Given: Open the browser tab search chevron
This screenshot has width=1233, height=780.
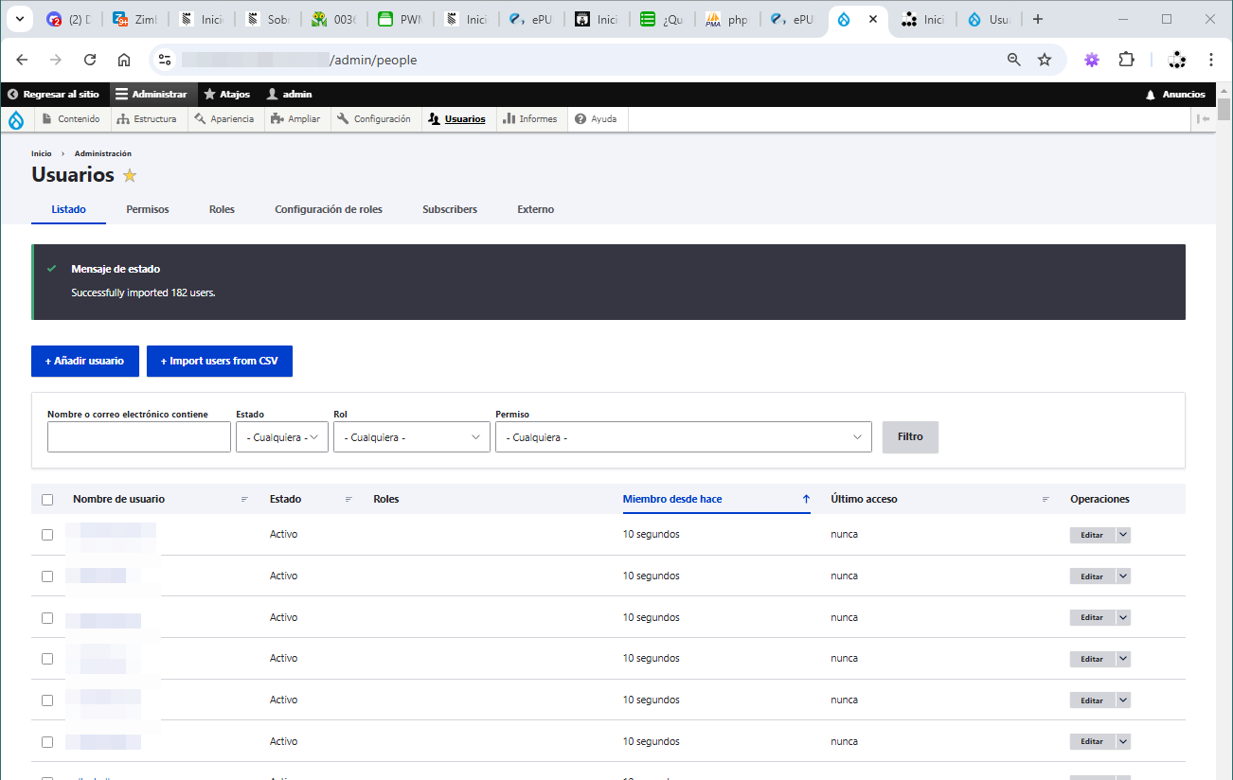Looking at the screenshot, I should pyautogui.click(x=19, y=19).
